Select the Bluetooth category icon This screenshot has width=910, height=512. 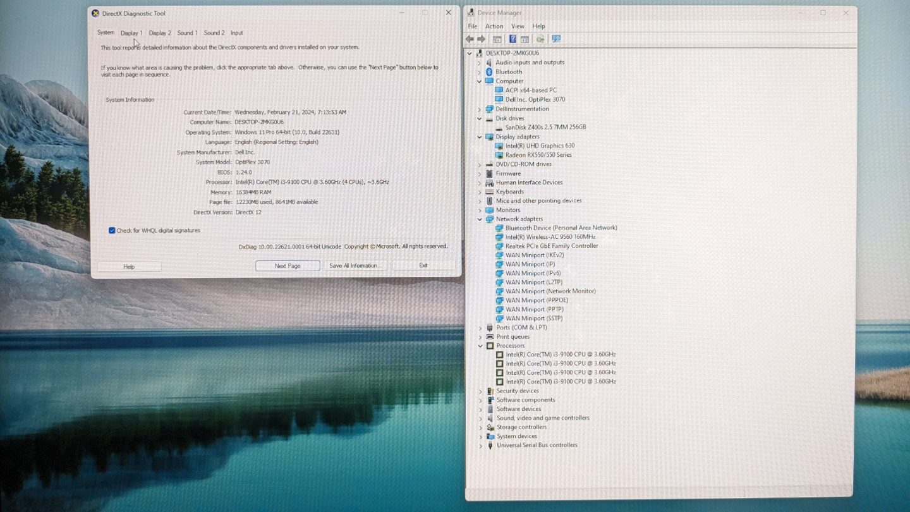489,72
